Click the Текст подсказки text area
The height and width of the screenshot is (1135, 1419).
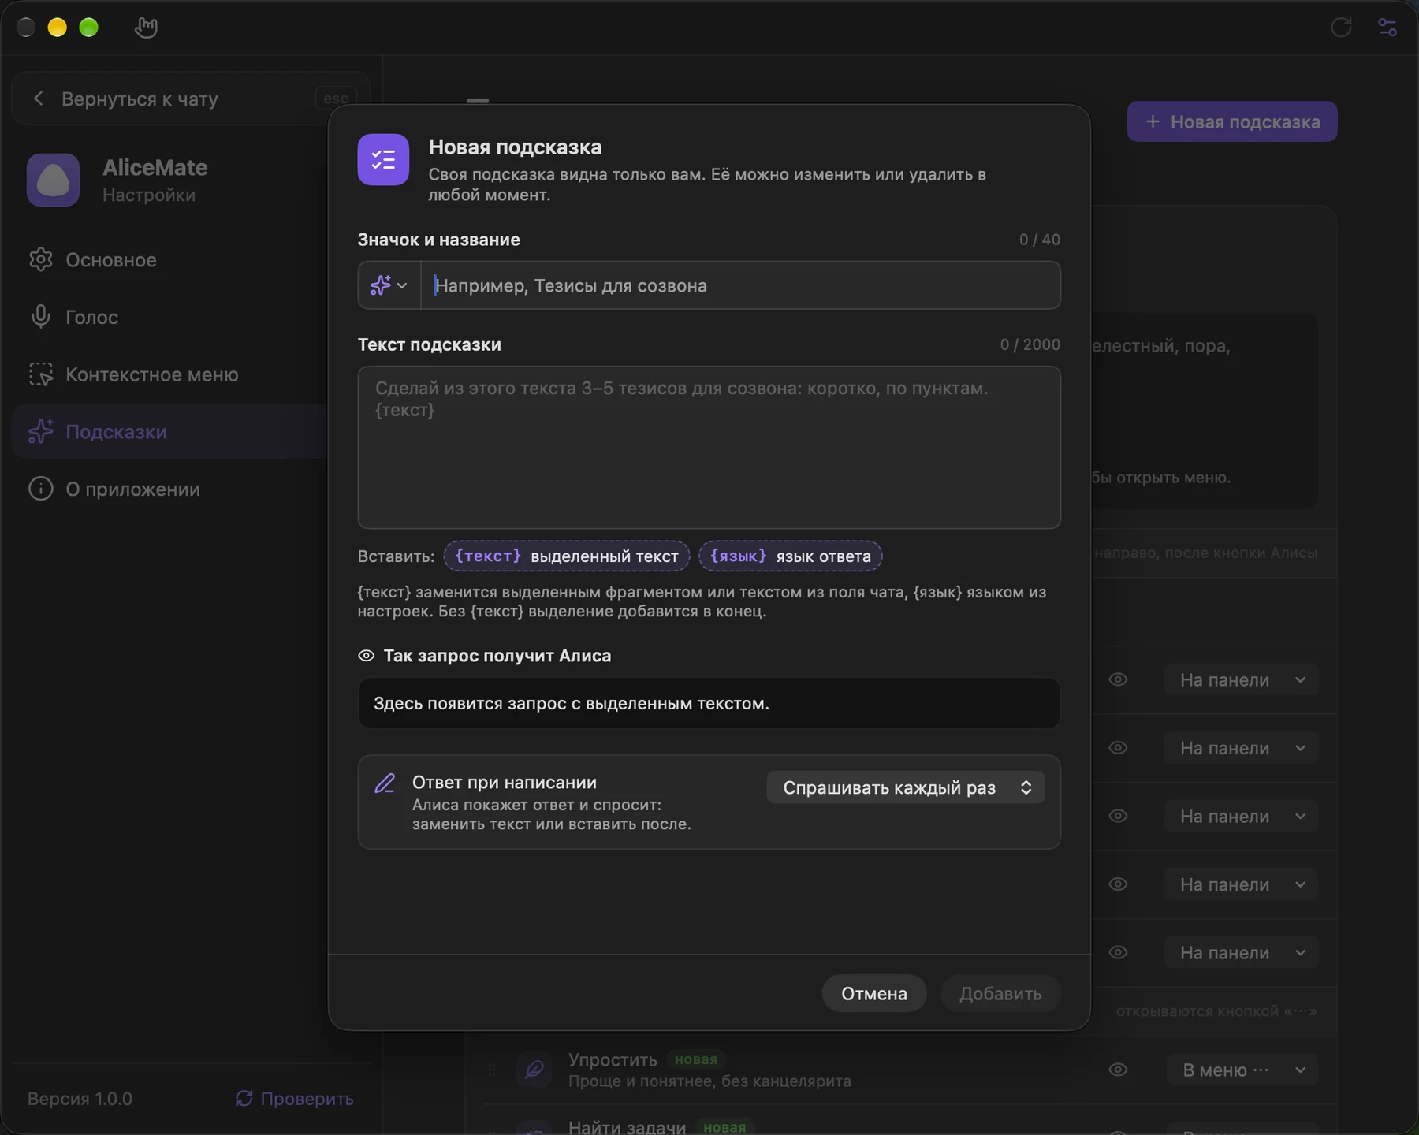click(x=709, y=447)
